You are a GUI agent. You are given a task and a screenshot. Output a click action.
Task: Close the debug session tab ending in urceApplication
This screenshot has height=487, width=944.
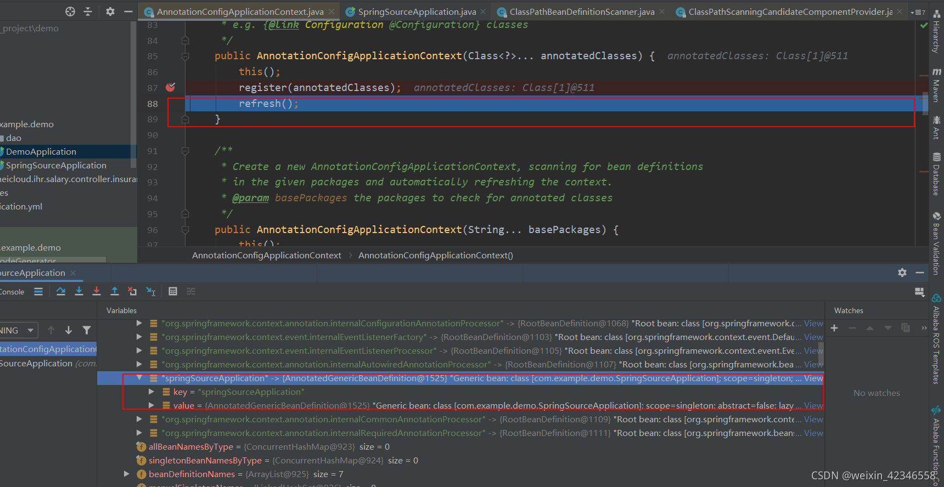pyautogui.click(x=73, y=273)
